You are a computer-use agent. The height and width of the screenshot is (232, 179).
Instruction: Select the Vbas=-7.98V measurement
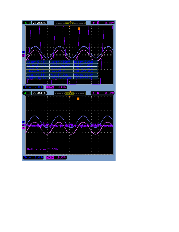coord(37,75)
